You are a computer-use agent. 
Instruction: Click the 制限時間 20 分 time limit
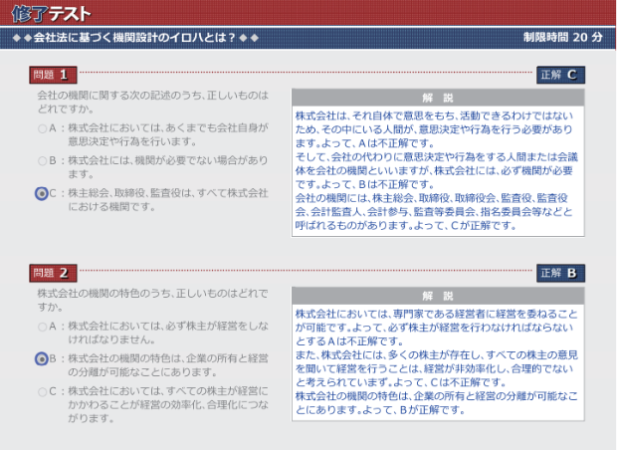[562, 38]
